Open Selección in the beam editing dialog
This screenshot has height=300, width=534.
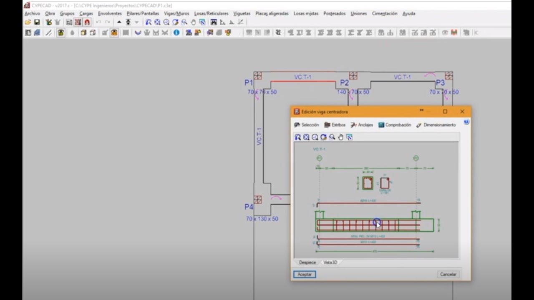(x=306, y=125)
